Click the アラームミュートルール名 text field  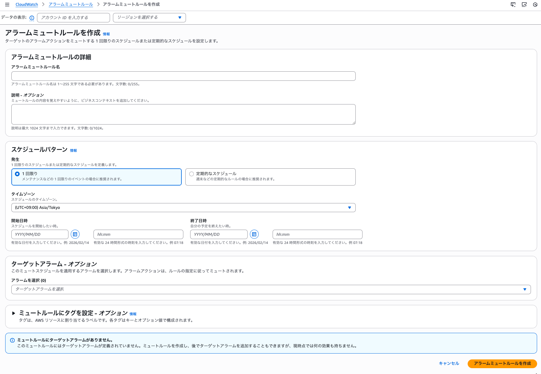183,76
